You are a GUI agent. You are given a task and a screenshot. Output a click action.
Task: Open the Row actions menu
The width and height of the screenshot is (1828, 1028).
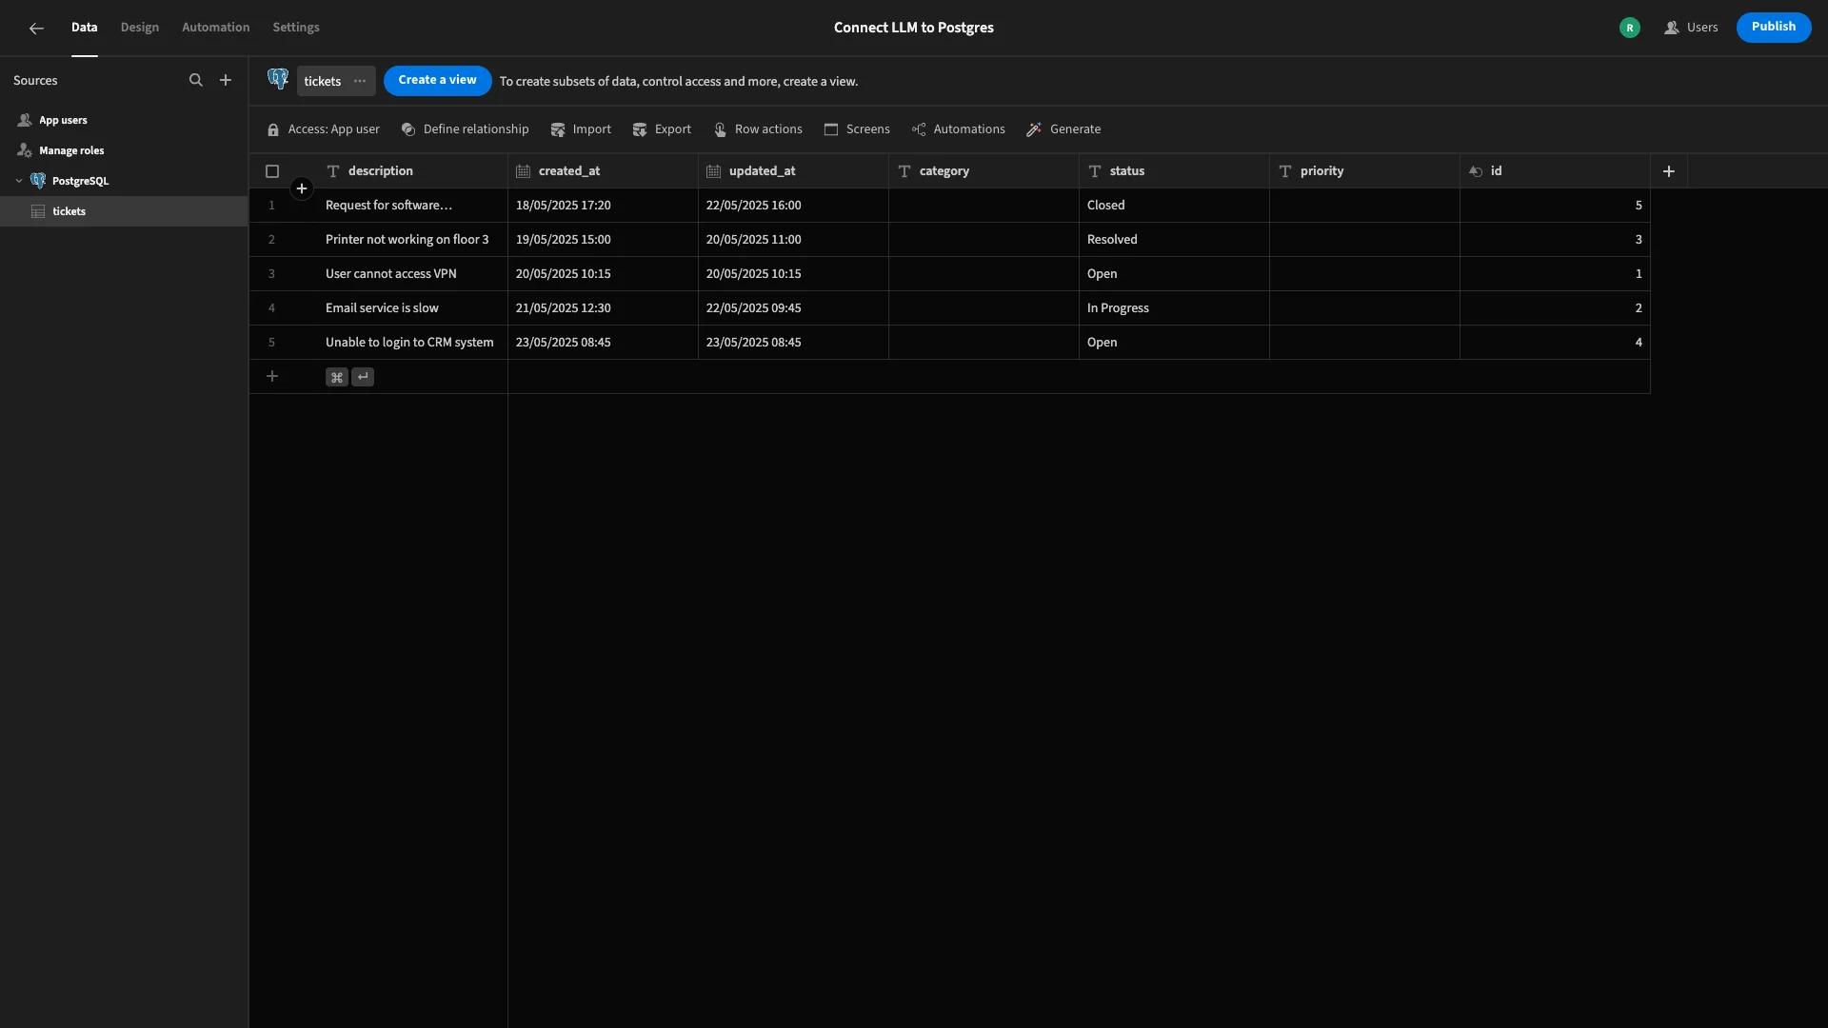click(x=758, y=129)
